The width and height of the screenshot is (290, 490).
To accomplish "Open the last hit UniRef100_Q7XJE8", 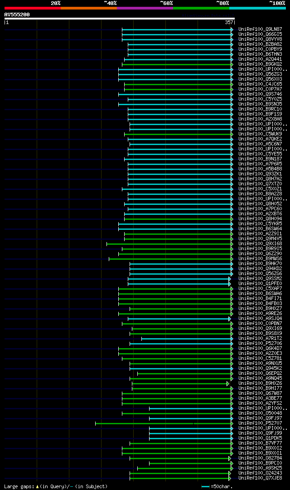I will [260, 478].
